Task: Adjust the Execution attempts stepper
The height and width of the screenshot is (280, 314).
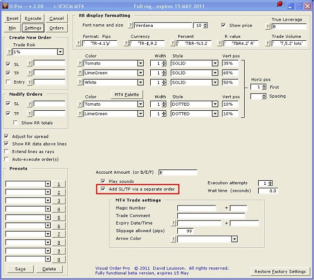Action: (270, 183)
